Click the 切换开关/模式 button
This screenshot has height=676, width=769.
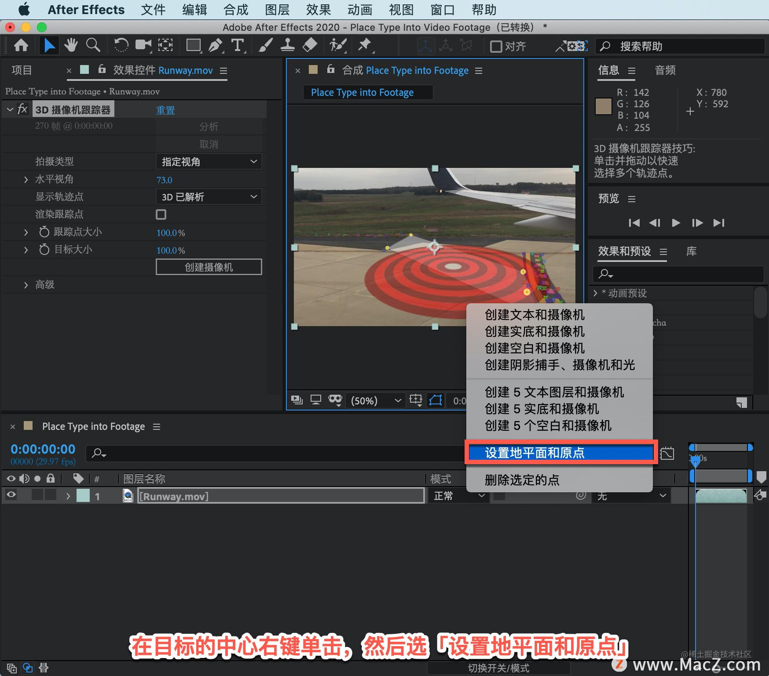(498, 668)
